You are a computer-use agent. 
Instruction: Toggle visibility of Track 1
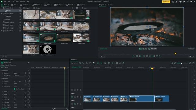tap(77, 104)
